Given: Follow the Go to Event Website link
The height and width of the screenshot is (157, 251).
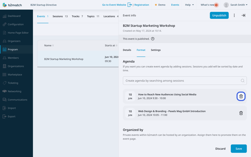Looking at the screenshot, I should tap(114, 5).
